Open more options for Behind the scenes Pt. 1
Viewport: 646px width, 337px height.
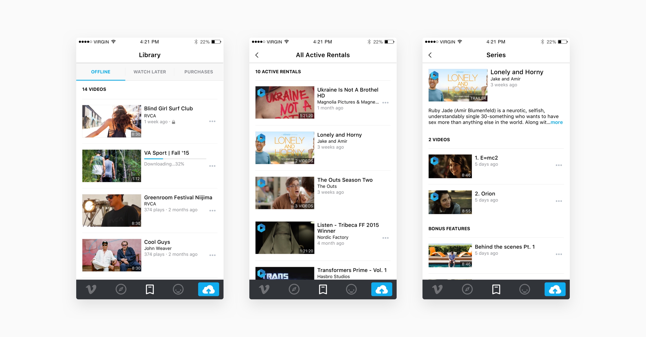point(559,254)
